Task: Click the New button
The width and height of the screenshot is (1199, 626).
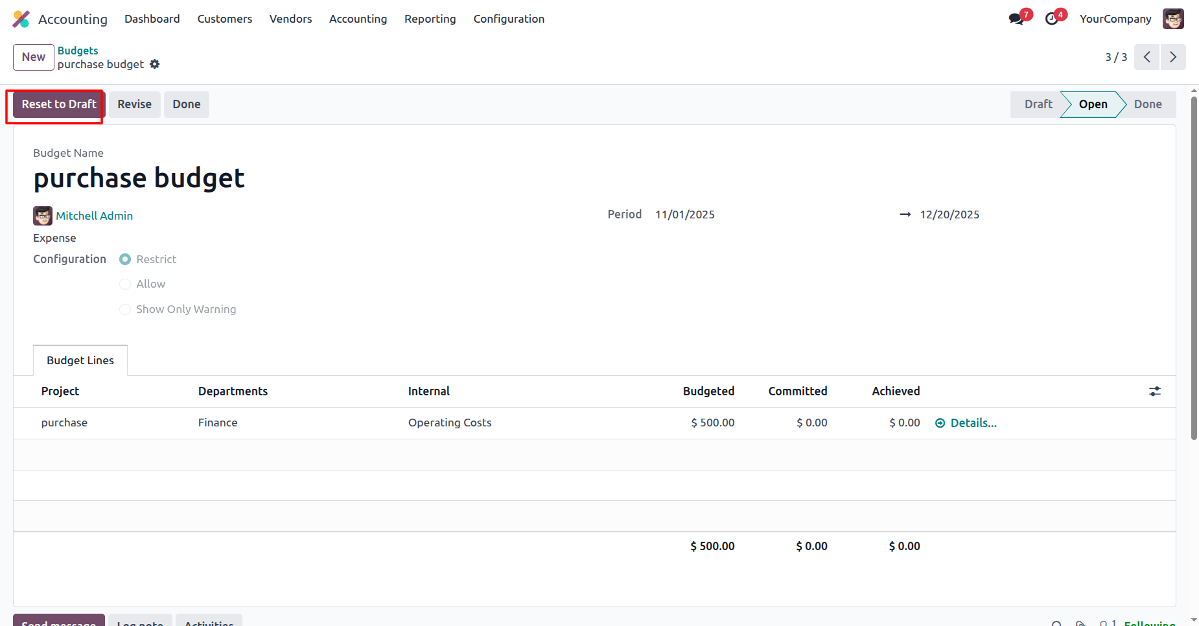Action: 34,57
